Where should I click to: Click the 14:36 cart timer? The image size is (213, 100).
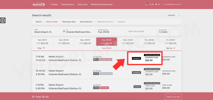(151, 4)
